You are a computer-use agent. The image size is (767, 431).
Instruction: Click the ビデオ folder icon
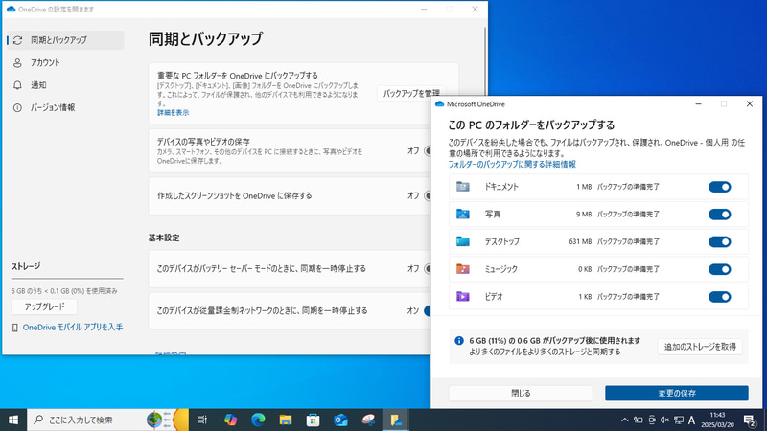(463, 296)
